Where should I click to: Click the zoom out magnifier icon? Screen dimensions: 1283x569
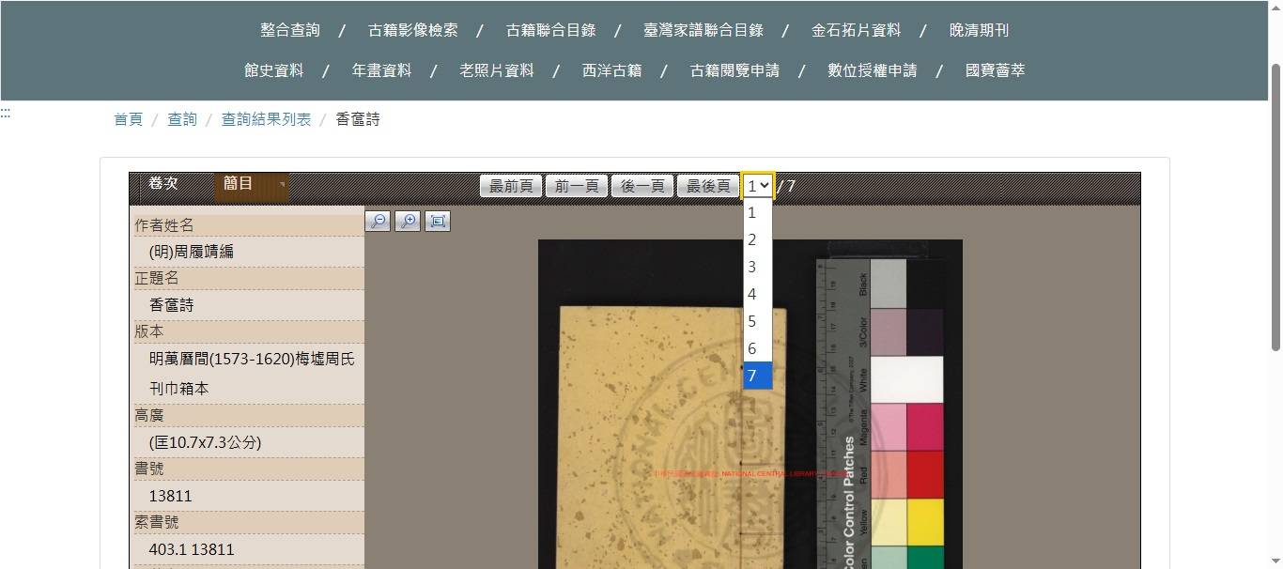pyautogui.click(x=378, y=221)
